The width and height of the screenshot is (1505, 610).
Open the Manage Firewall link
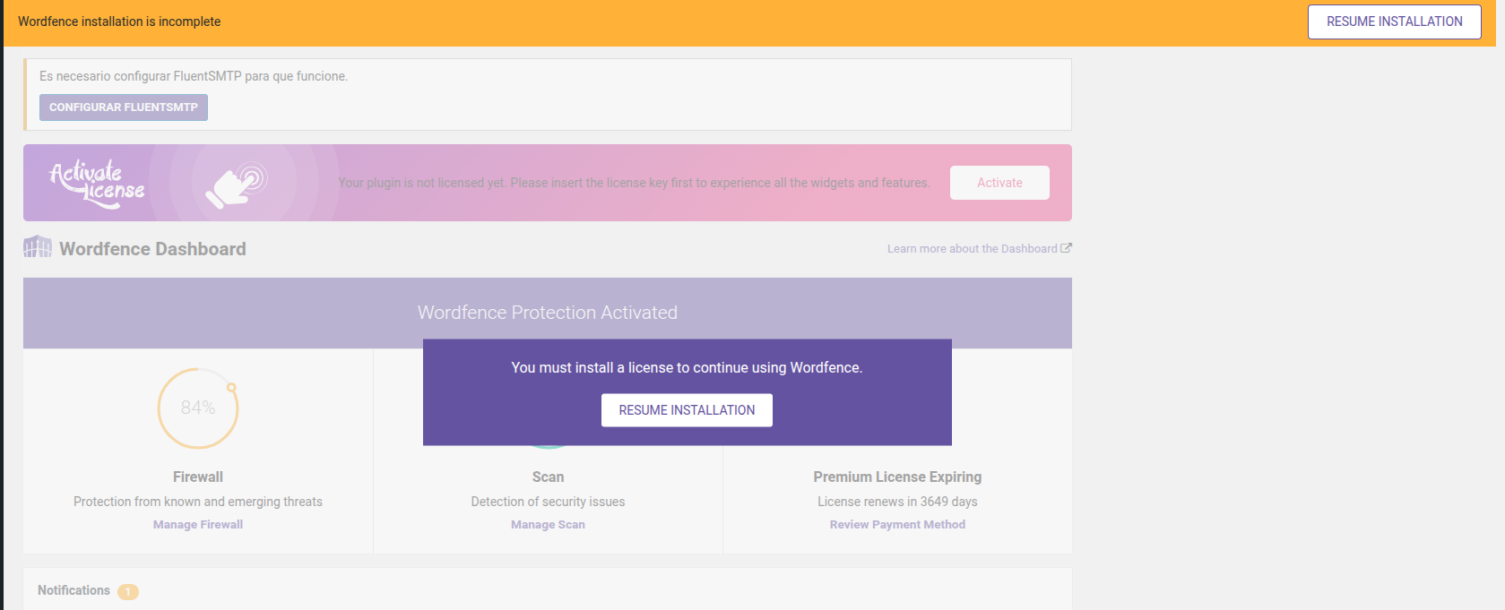(198, 525)
